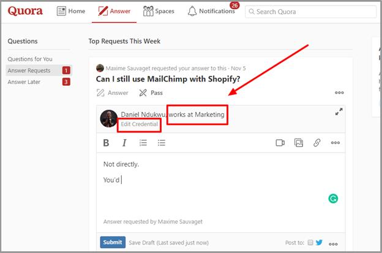Open the Spaces tab
The height and width of the screenshot is (253, 382).
(159, 11)
